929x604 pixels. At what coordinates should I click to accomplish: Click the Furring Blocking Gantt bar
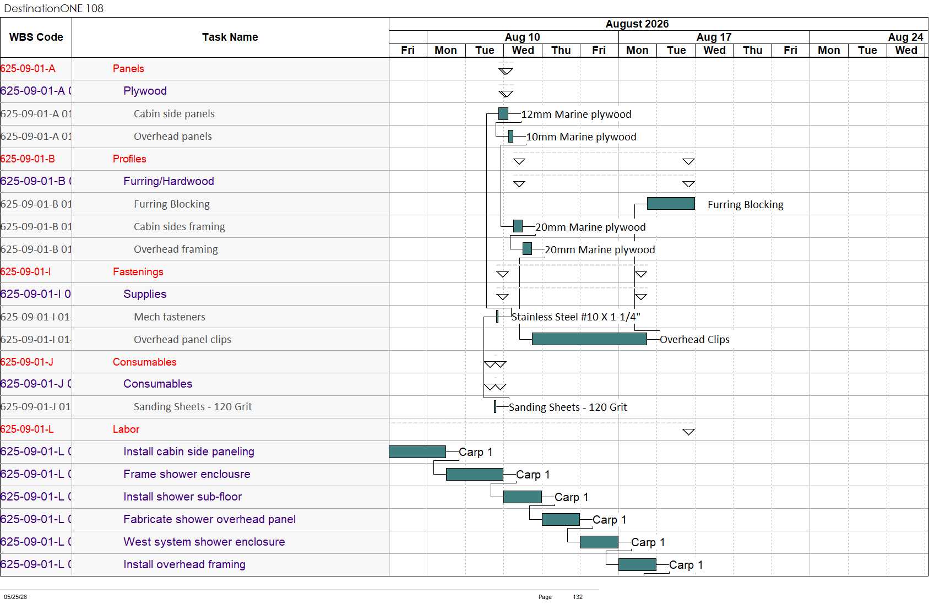[x=671, y=204]
